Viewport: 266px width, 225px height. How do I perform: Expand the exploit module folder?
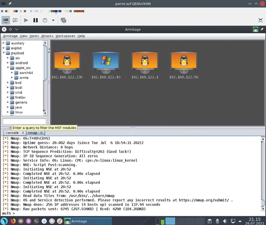point(4,48)
